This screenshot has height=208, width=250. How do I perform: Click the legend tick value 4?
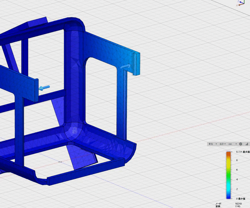coord(237,179)
